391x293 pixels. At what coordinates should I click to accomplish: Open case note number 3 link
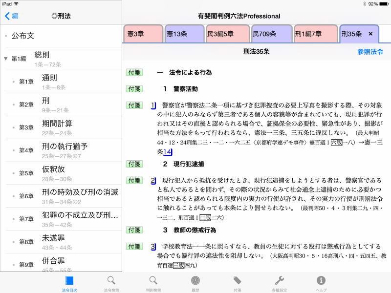coord(153,247)
